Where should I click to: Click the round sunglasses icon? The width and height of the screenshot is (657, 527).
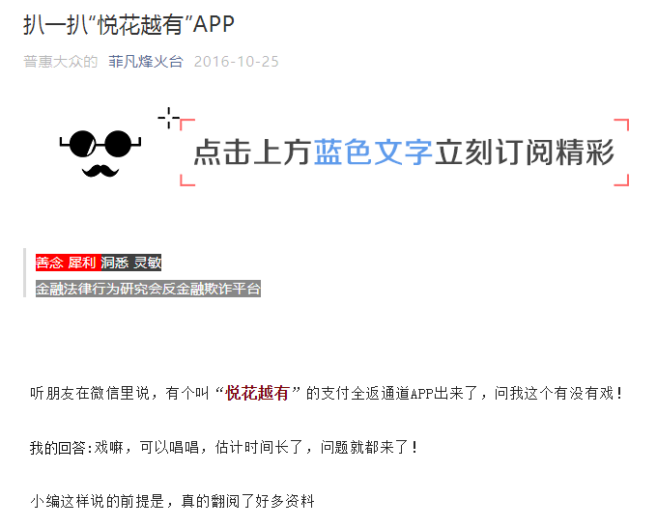[100, 144]
